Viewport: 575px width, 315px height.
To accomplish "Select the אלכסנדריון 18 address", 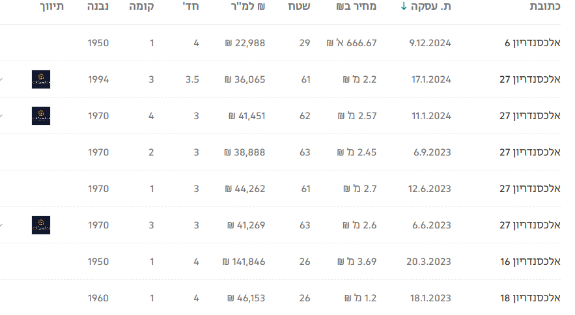I will [x=529, y=298].
